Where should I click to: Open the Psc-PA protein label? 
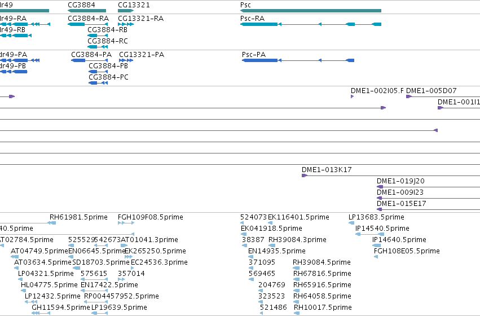[x=254, y=55]
